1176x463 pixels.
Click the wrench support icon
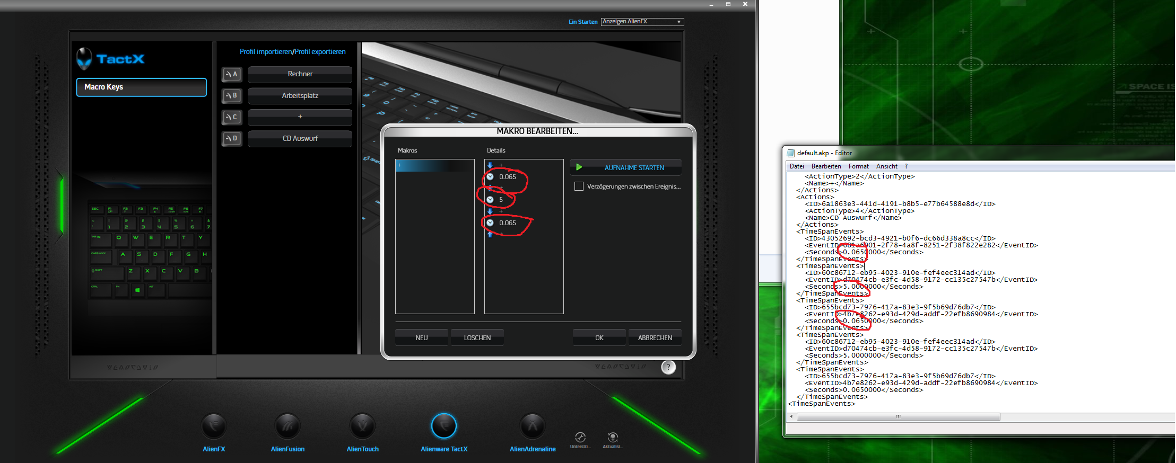tap(580, 437)
